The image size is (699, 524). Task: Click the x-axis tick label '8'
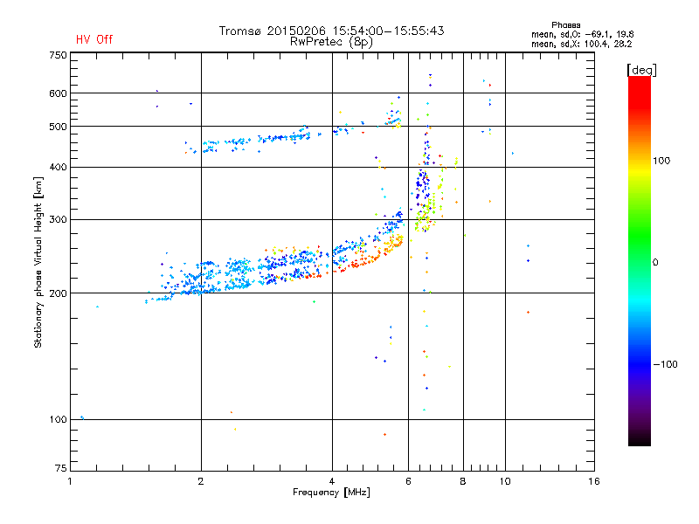(x=463, y=481)
